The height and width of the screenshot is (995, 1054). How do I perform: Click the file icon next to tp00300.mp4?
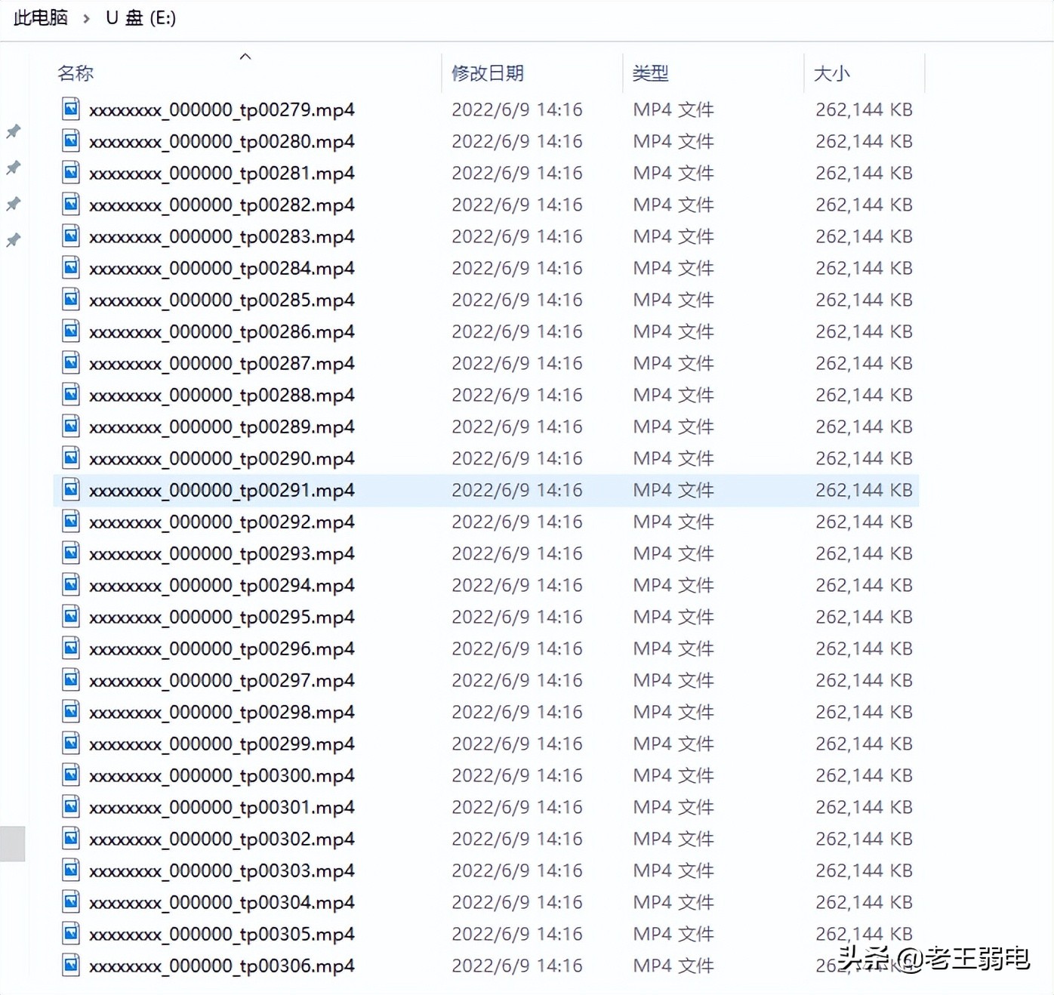[x=70, y=775]
